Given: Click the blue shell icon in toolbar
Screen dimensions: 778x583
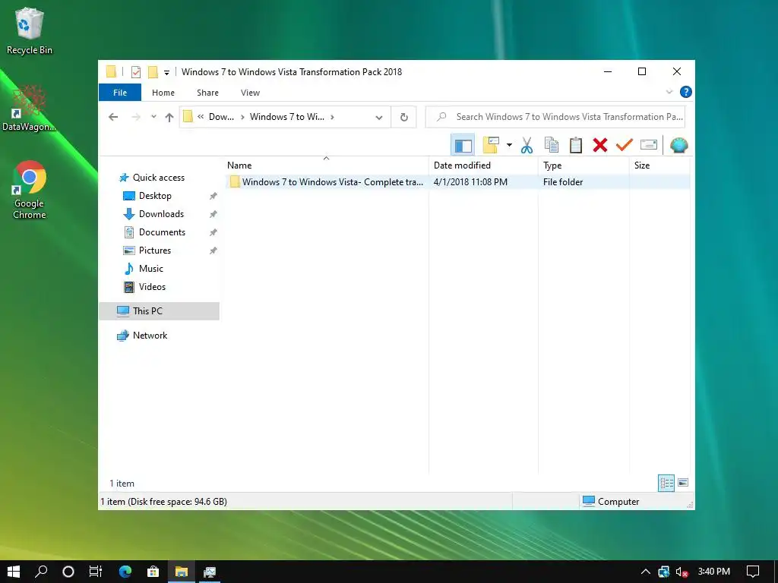Looking at the screenshot, I should (x=678, y=145).
